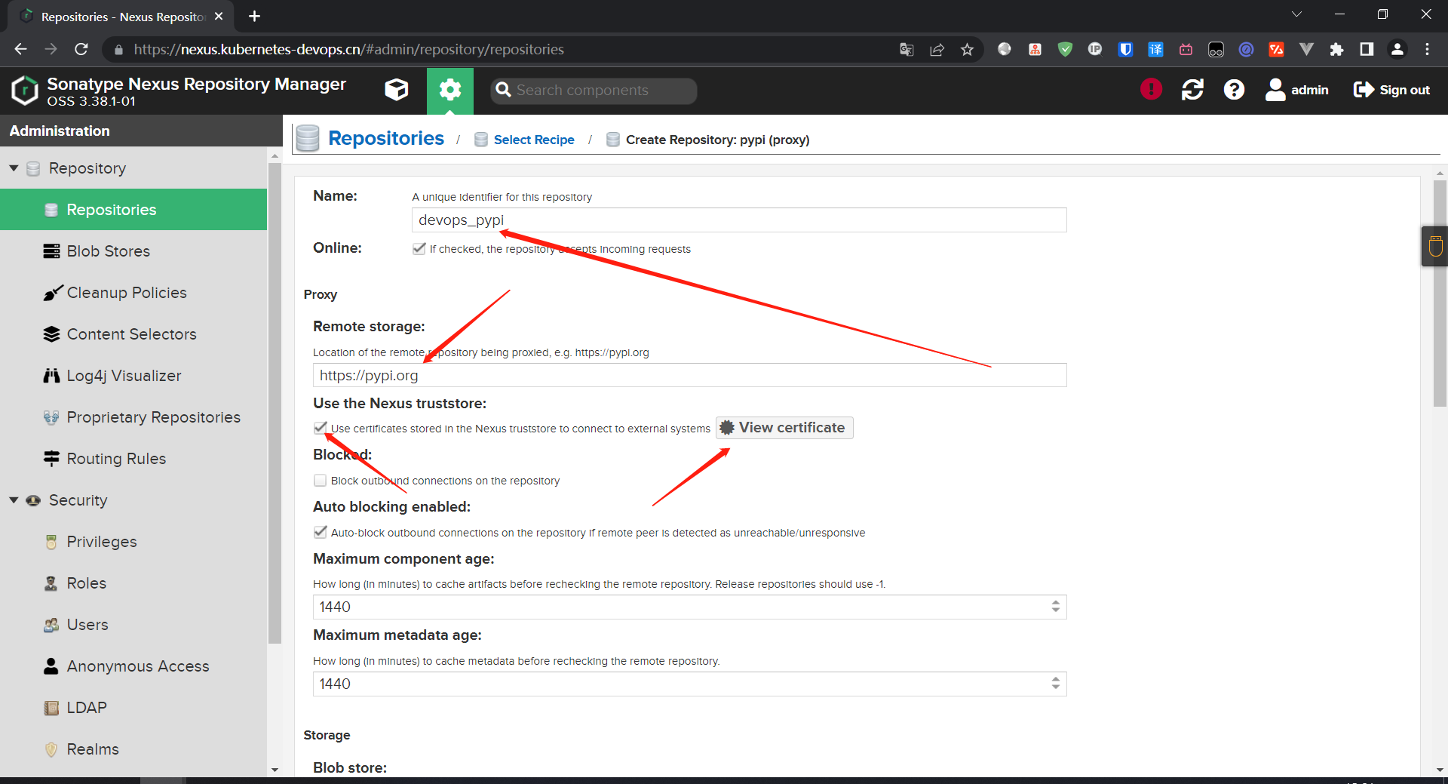Image resolution: width=1448 pixels, height=784 pixels.
Task: Toggle the Online checkbox
Action: [419, 248]
